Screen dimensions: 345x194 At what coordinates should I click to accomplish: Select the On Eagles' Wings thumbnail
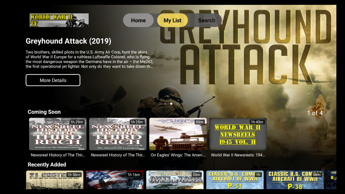pos(178,134)
